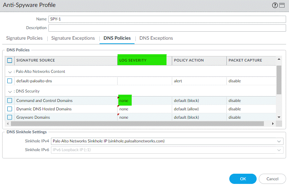Sort by Log Severity column header

(x=144, y=60)
